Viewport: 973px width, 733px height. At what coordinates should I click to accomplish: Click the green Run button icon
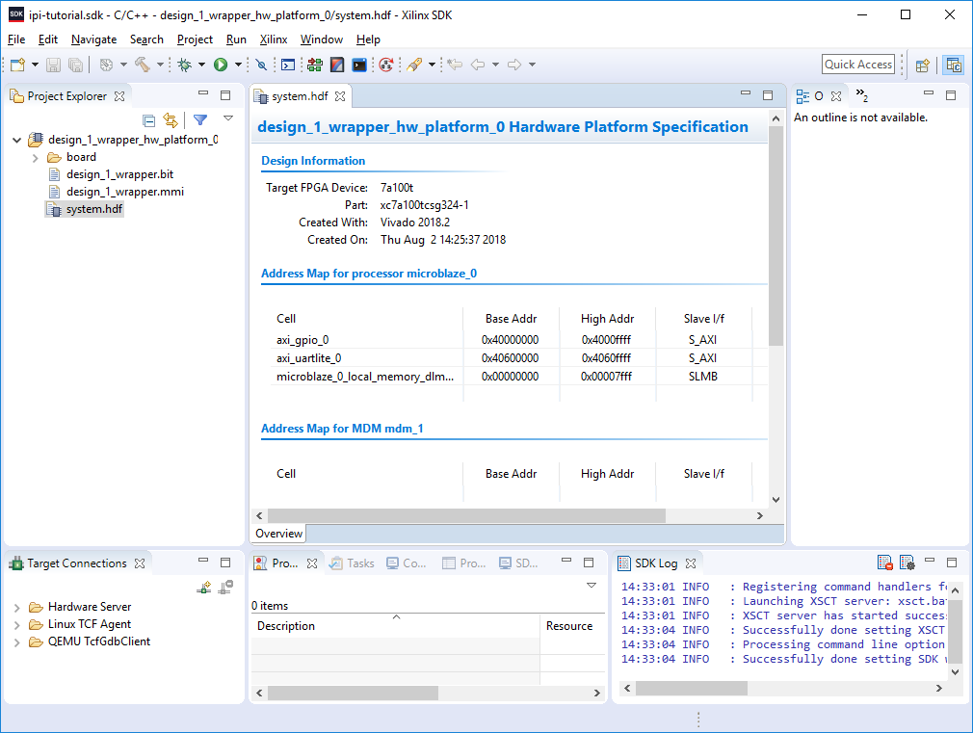point(221,65)
